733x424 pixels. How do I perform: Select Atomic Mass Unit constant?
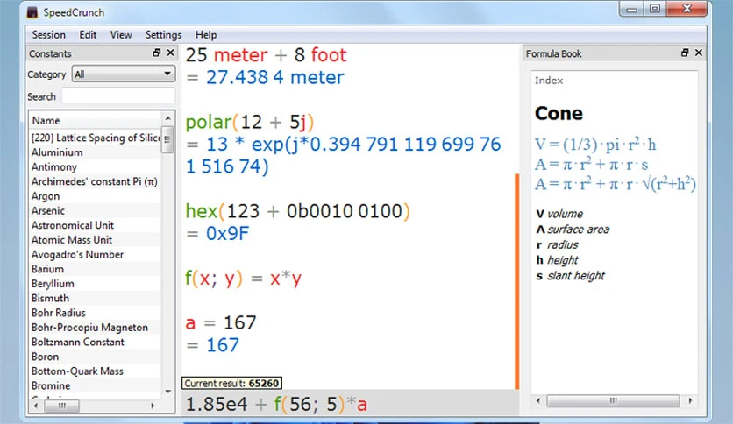(96, 239)
